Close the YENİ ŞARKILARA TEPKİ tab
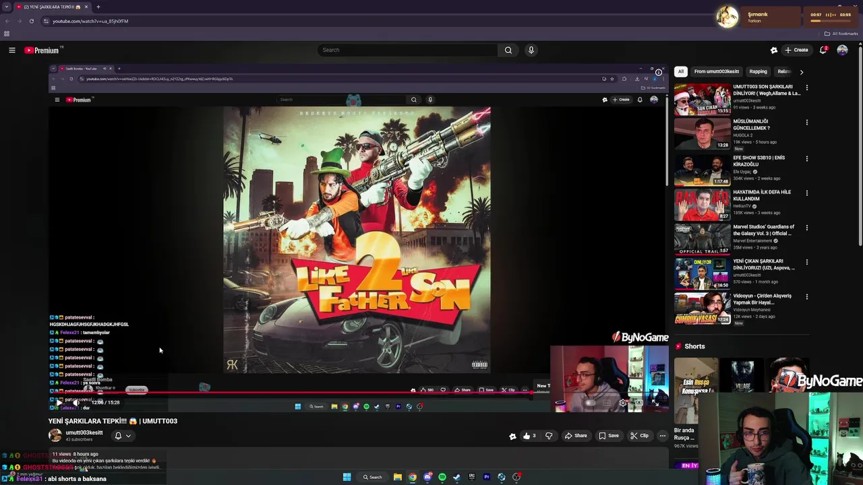This screenshot has height=485, width=863. 86,7
